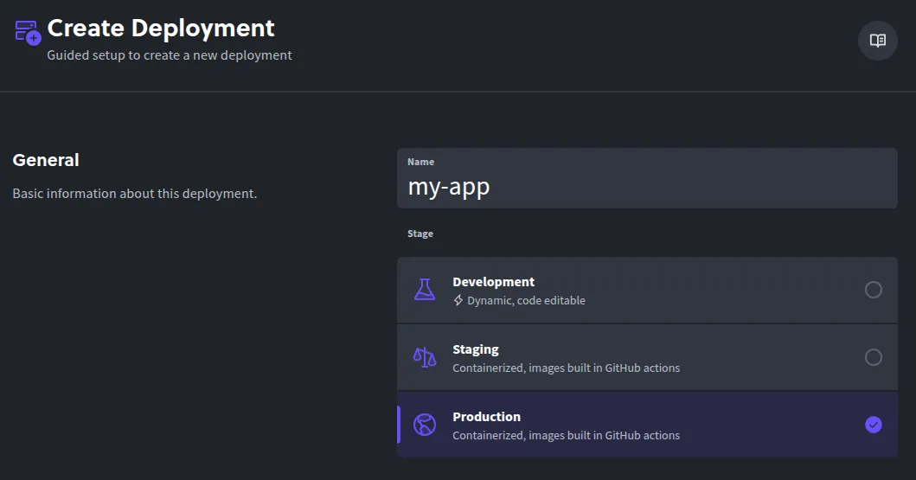916x480 pixels.
Task: Click the Production title label
Action: [x=486, y=417]
